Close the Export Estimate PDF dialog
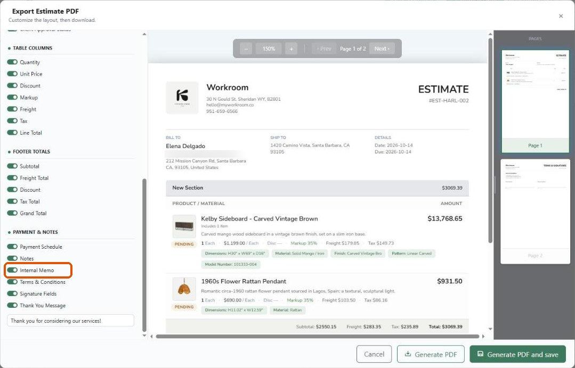Screen dimensions: 575x368 tap(561, 16)
